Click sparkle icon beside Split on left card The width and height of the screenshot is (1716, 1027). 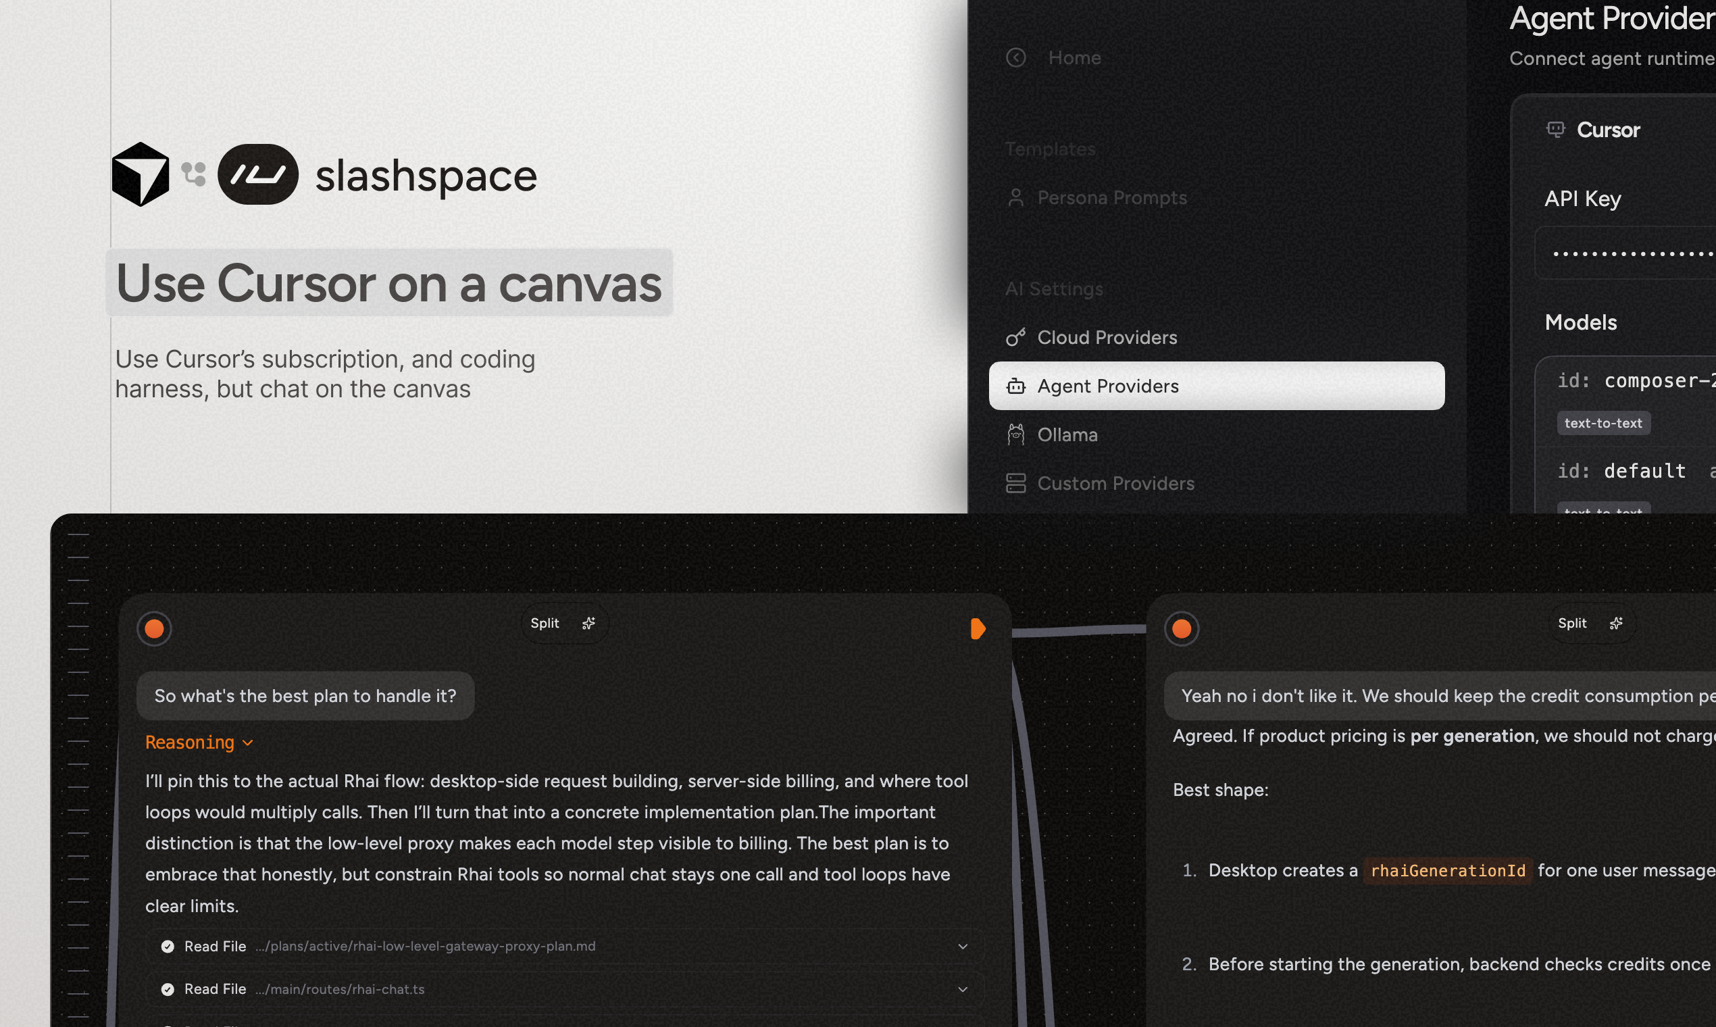pos(588,624)
